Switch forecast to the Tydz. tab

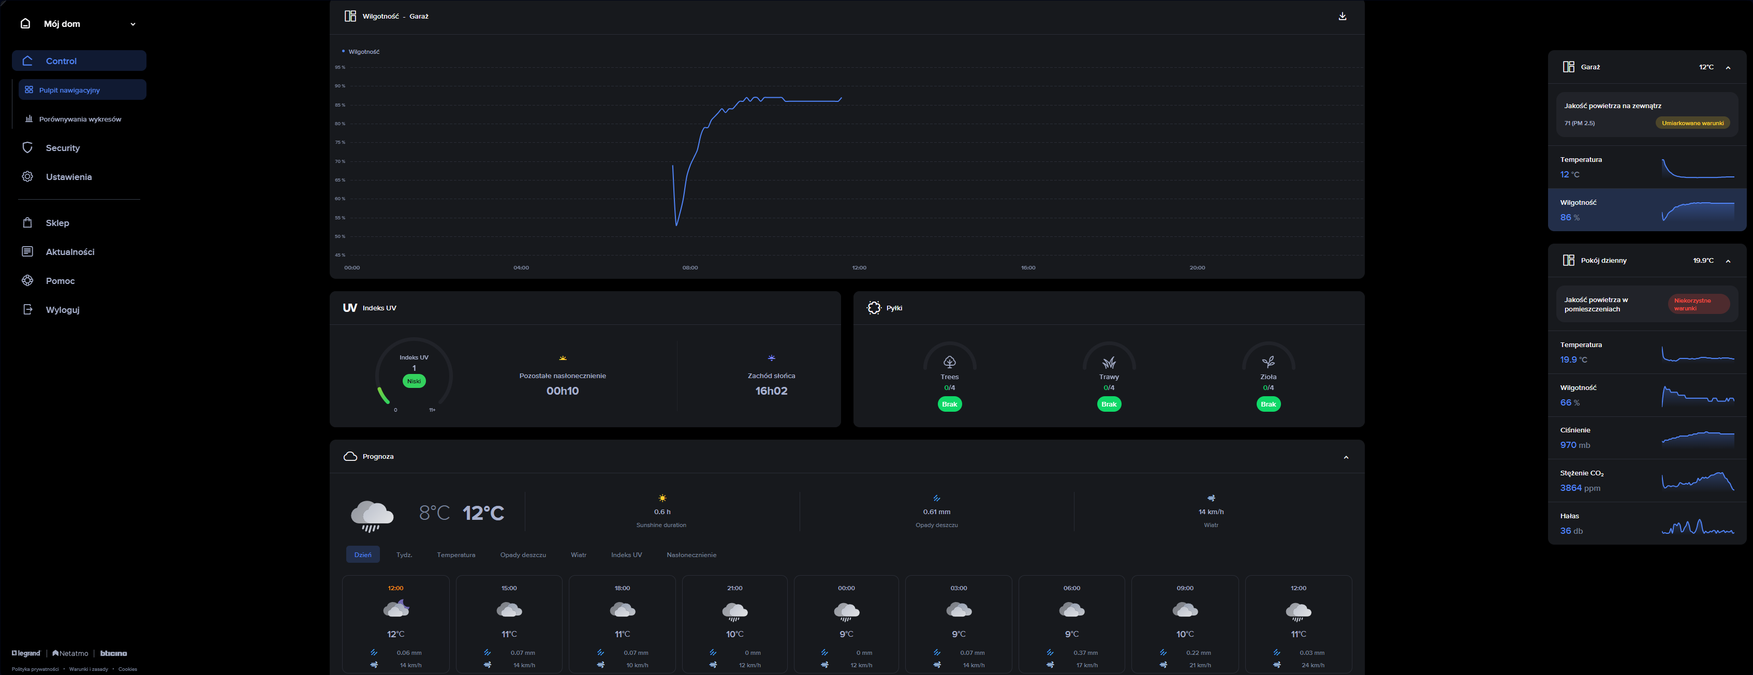[x=404, y=554]
